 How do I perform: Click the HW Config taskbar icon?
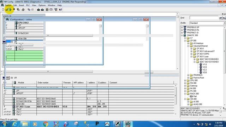[127, 124]
